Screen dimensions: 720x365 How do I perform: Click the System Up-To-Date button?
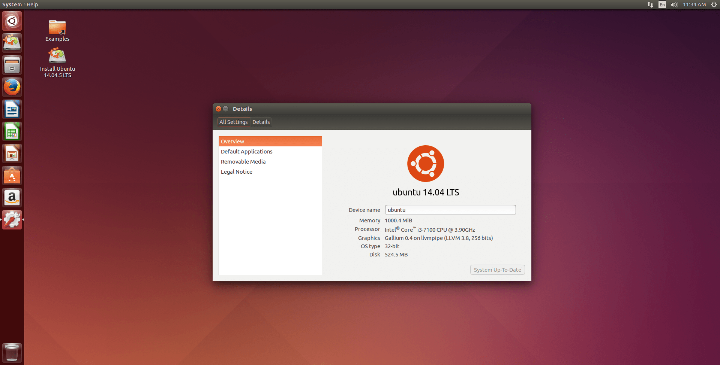498,270
